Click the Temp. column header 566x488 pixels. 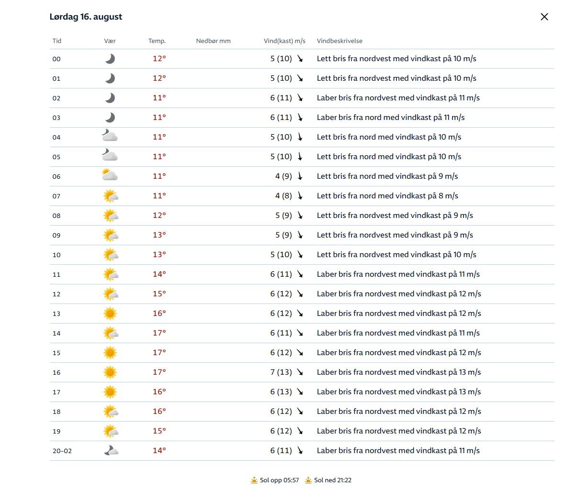click(157, 41)
